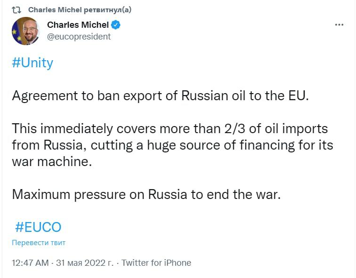Open the @eucopresident handle
This screenshot has height=278, width=356.
tap(79, 36)
